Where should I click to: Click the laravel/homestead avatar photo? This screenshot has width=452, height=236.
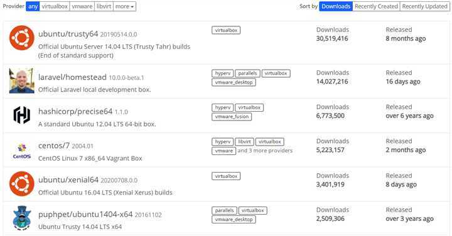(21, 81)
